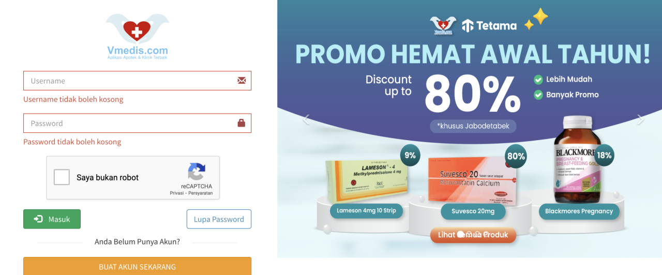Image resolution: width=662 pixels, height=275 pixels.
Task: Click the 18% badge on Blackmores
Action: pyautogui.click(x=604, y=155)
